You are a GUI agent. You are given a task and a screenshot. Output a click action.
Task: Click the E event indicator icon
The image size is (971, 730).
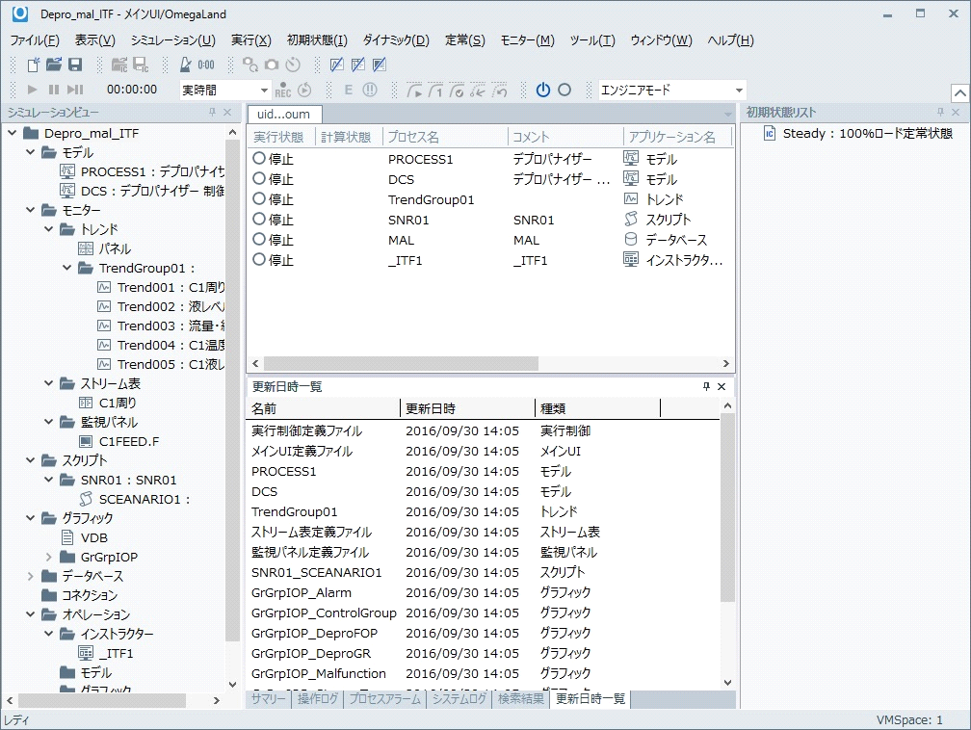(349, 90)
